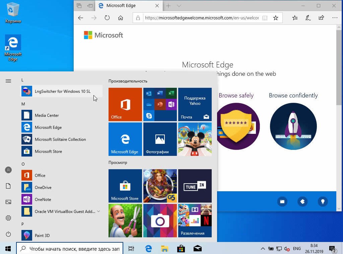Screen dimensions: 343x254
Task: Open a new tab in Edge
Action: point(168,6)
